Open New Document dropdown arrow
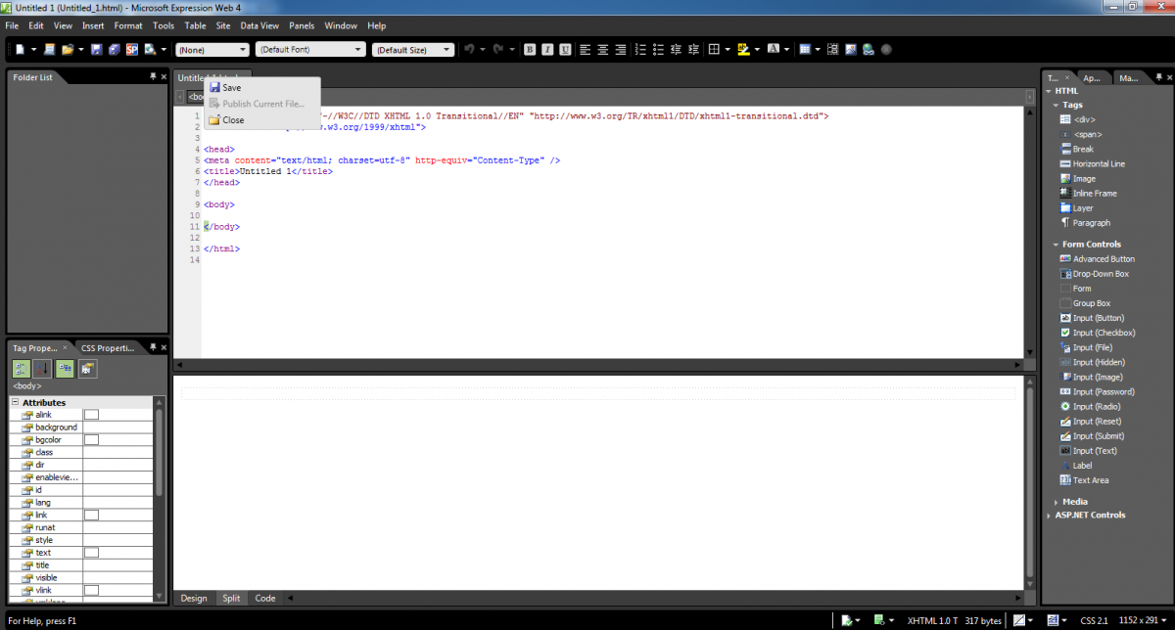The width and height of the screenshot is (1175, 630). point(34,49)
